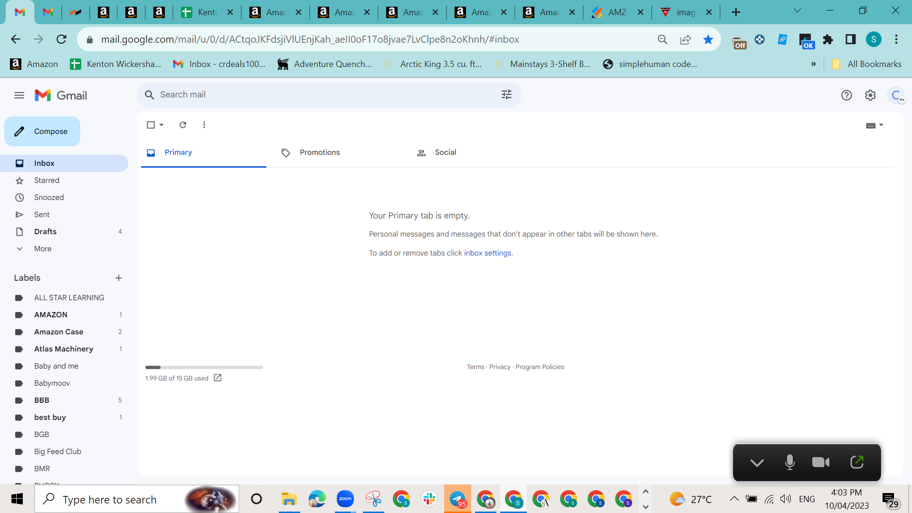
Task: Click the inbox settings link
Action: (487, 253)
